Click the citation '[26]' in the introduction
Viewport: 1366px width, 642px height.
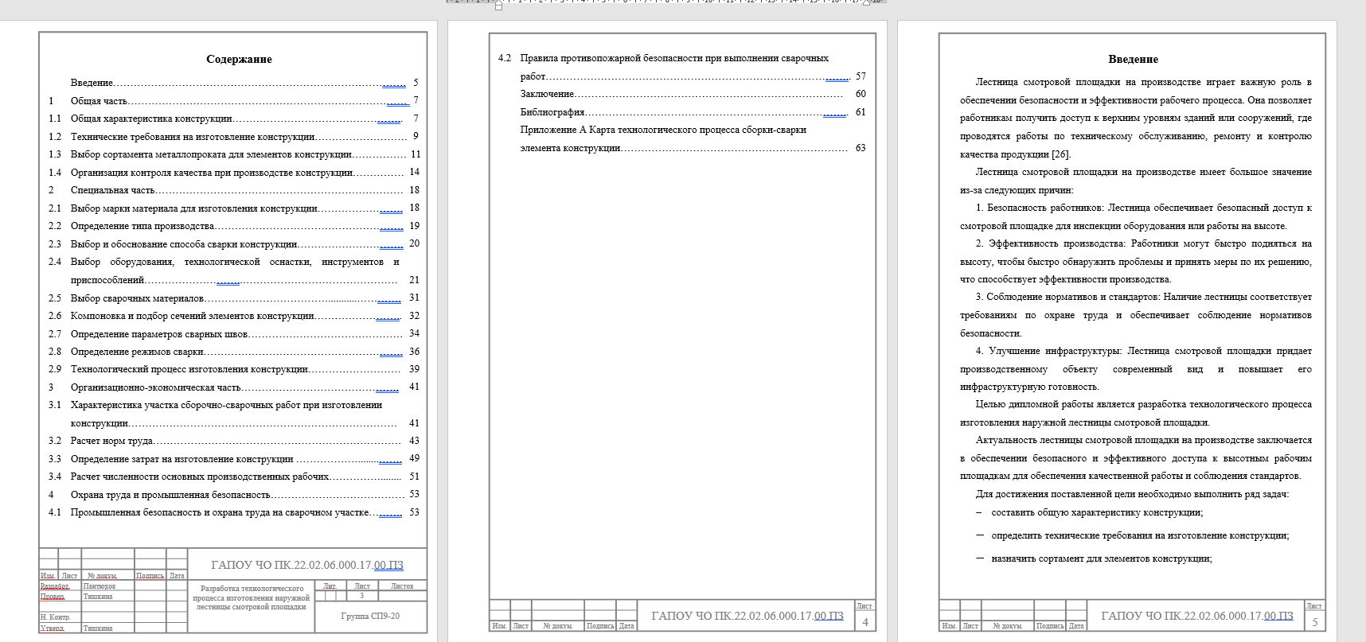[x=1061, y=154]
